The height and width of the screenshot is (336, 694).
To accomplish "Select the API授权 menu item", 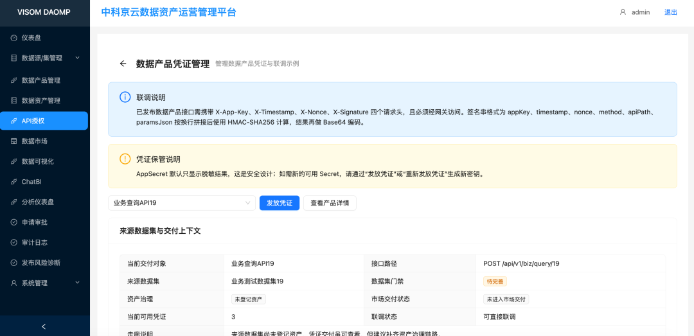I will [45, 121].
